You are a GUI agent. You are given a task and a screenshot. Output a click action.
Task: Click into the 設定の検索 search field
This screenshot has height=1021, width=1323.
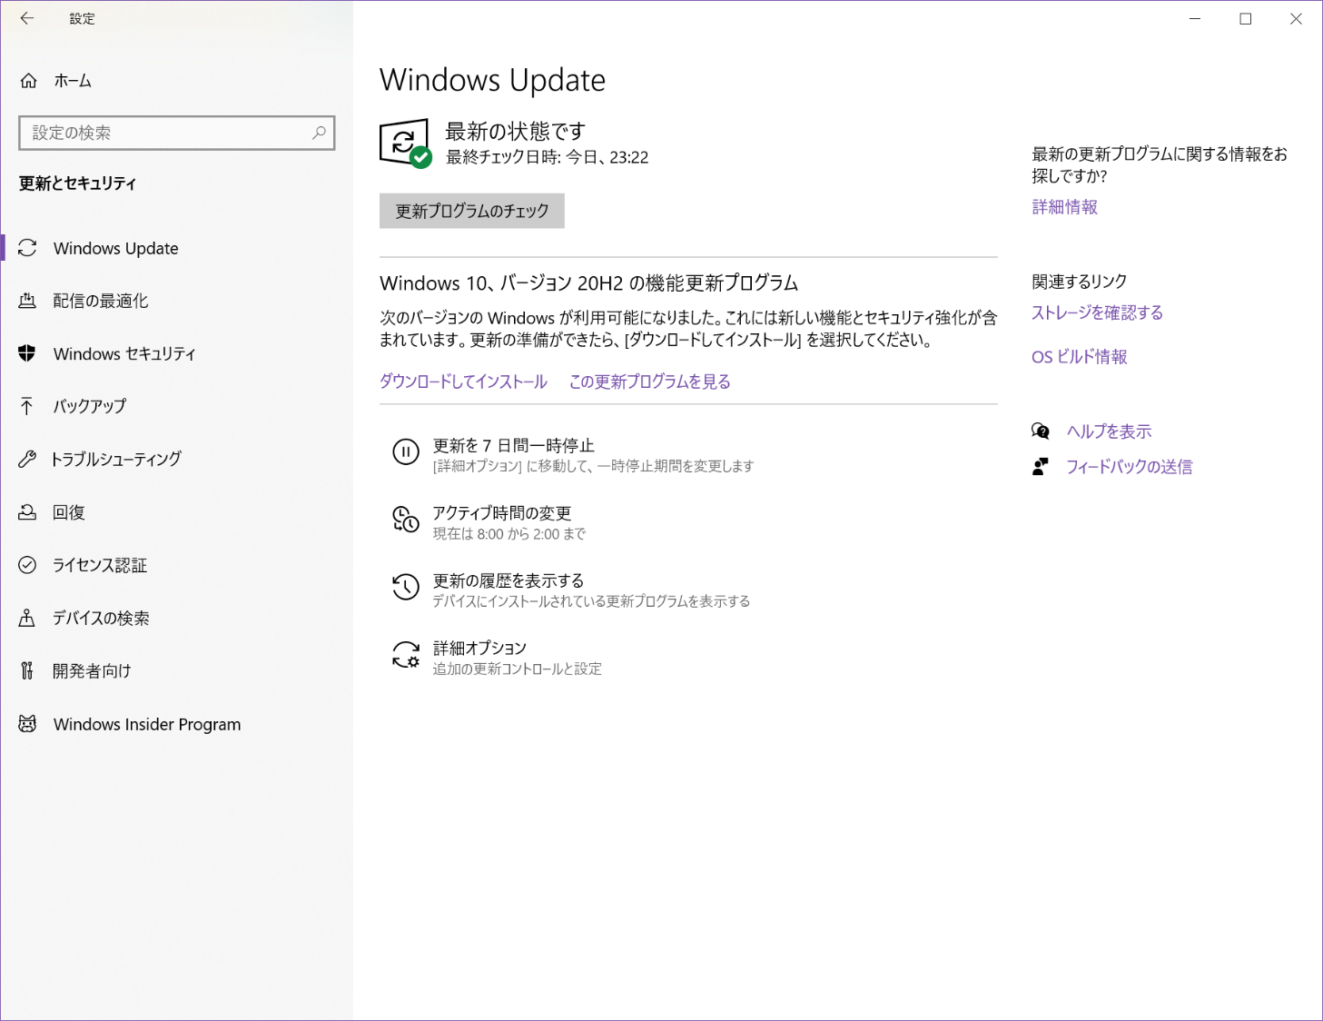168,133
